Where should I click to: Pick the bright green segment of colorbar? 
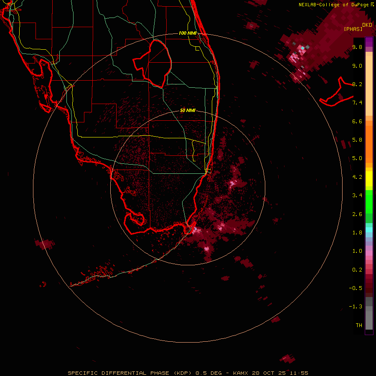pos(369,201)
